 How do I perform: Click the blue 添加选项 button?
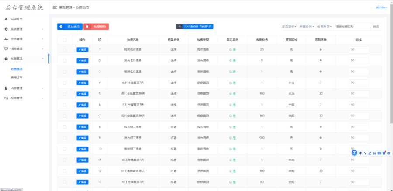tap(69, 27)
